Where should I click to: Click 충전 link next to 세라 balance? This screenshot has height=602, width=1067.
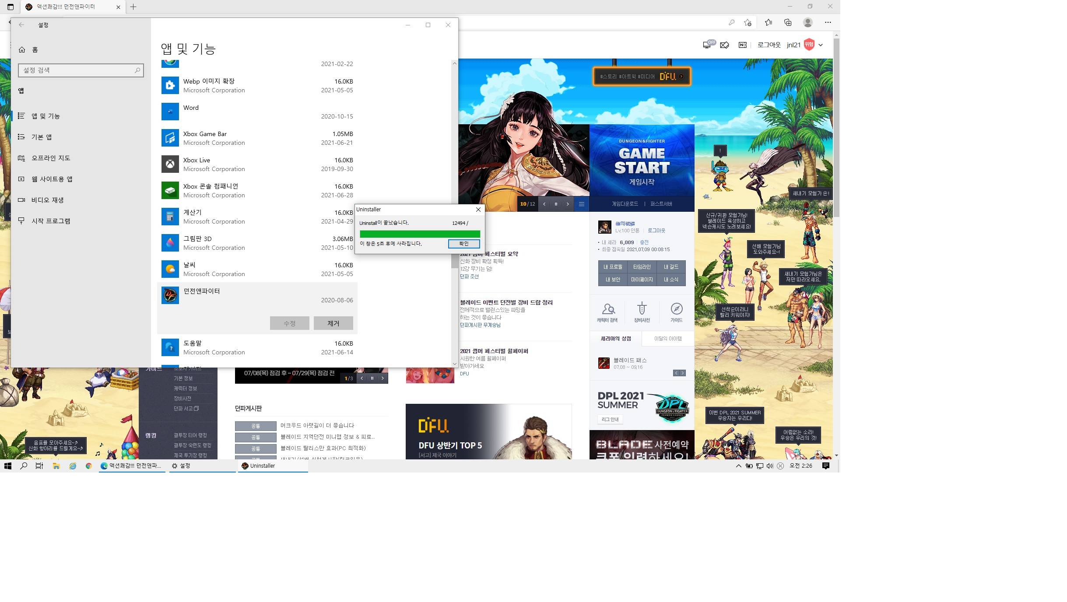pyautogui.click(x=644, y=242)
